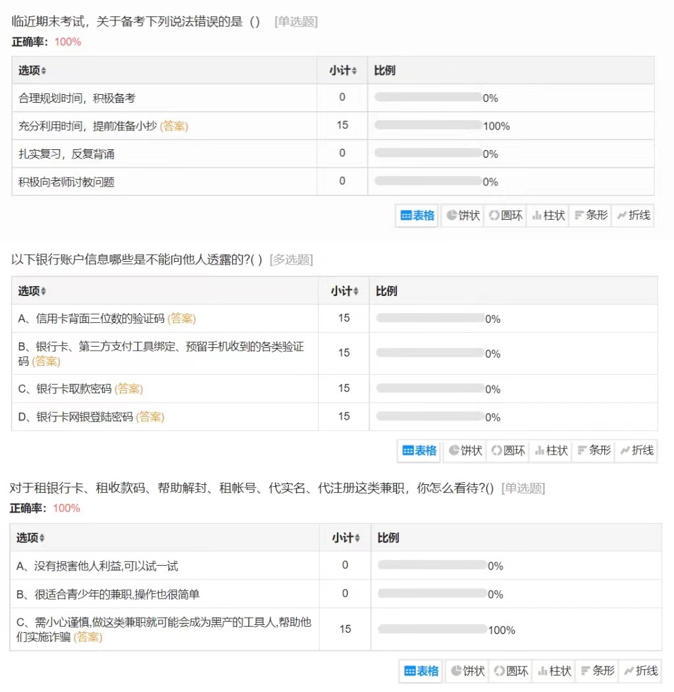Select 圆环 chart for first question
The height and width of the screenshot is (692, 674).
(x=505, y=215)
